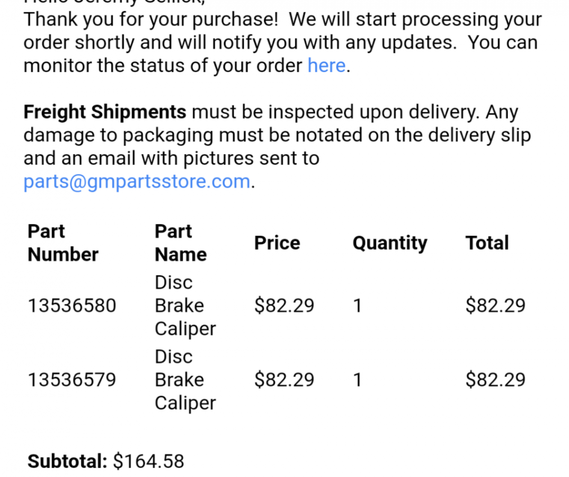Click the second Disc Brake Caliper name

tap(185, 380)
